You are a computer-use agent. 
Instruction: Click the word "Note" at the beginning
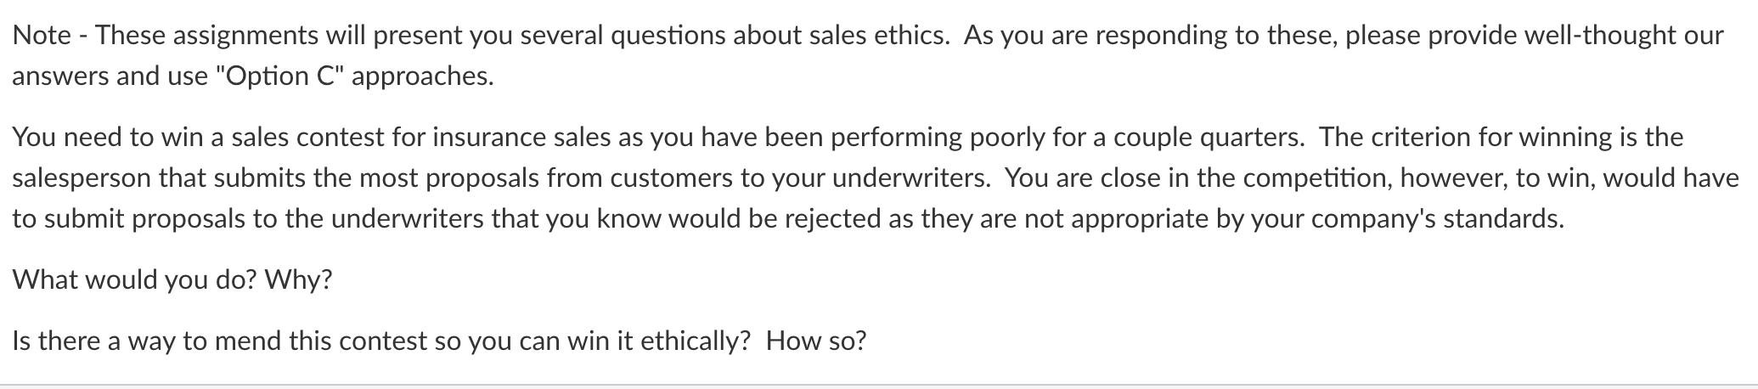coord(42,36)
